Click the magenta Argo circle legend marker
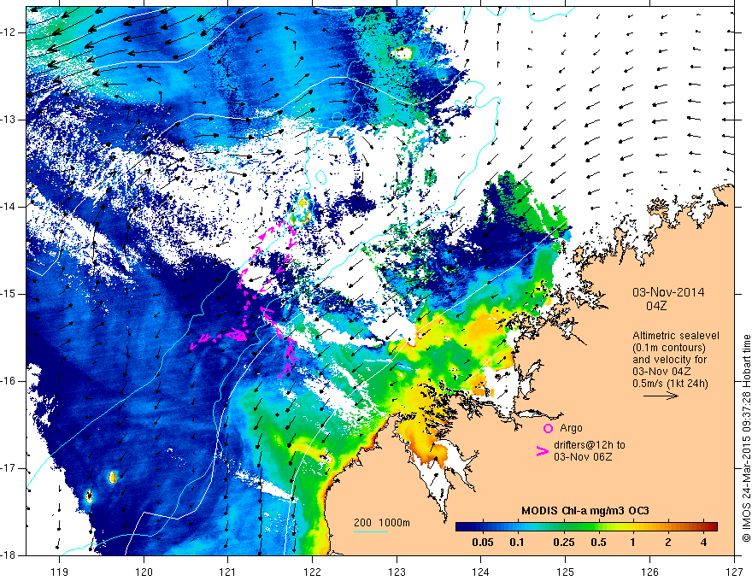Image resolution: width=752 pixels, height=581 pixels. (548, 428)
